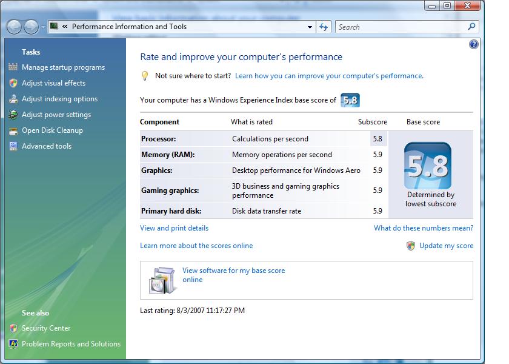
Task: Click the Back navigation arrow button
Action: coord(14,27)
